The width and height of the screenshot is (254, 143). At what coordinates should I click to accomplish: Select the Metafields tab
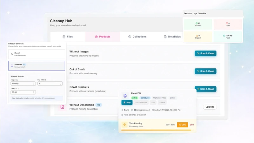[172, 37]
